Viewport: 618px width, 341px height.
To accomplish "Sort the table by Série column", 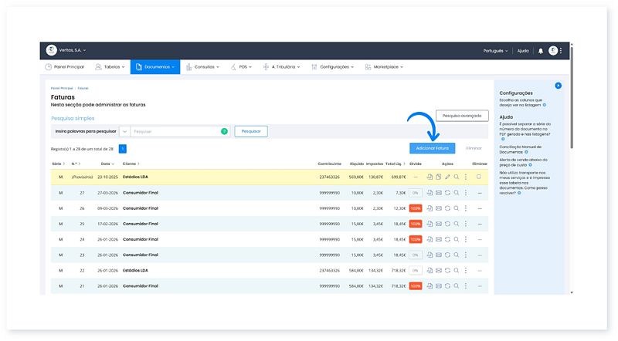I will (x=59, y=164).
